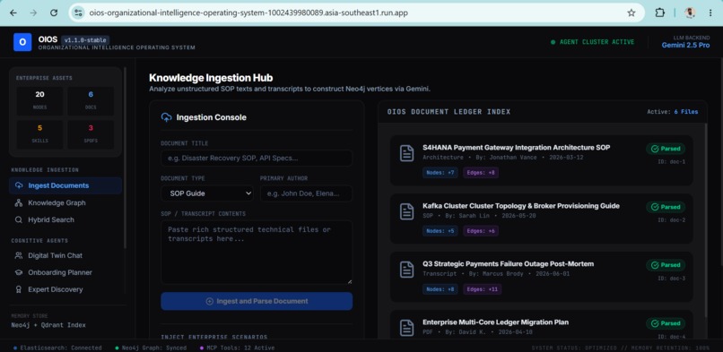Click the document icon of the Ledger Migration Plan entry
This screenshot has width=723, height=352.
406,328
